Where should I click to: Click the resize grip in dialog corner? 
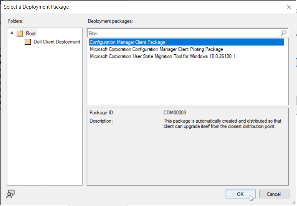[x=294, y=203]
